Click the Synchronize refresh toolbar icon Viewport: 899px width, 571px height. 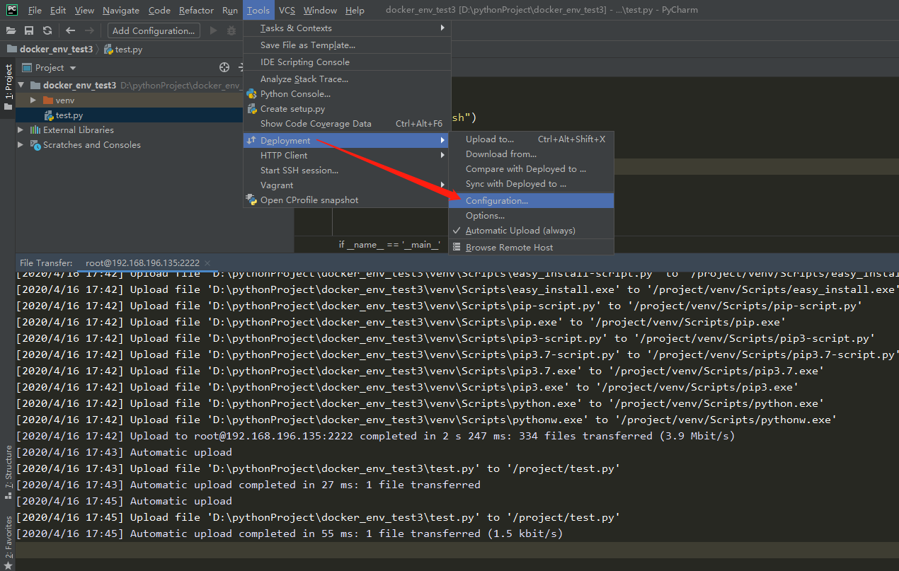pos(47,30)
